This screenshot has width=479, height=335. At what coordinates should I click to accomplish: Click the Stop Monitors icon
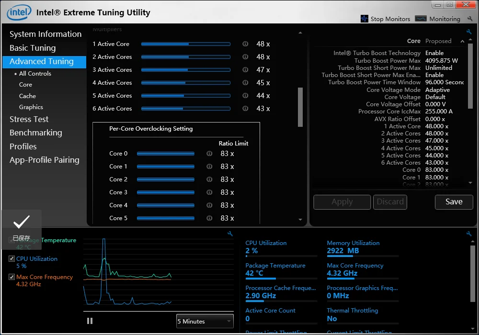364,19
